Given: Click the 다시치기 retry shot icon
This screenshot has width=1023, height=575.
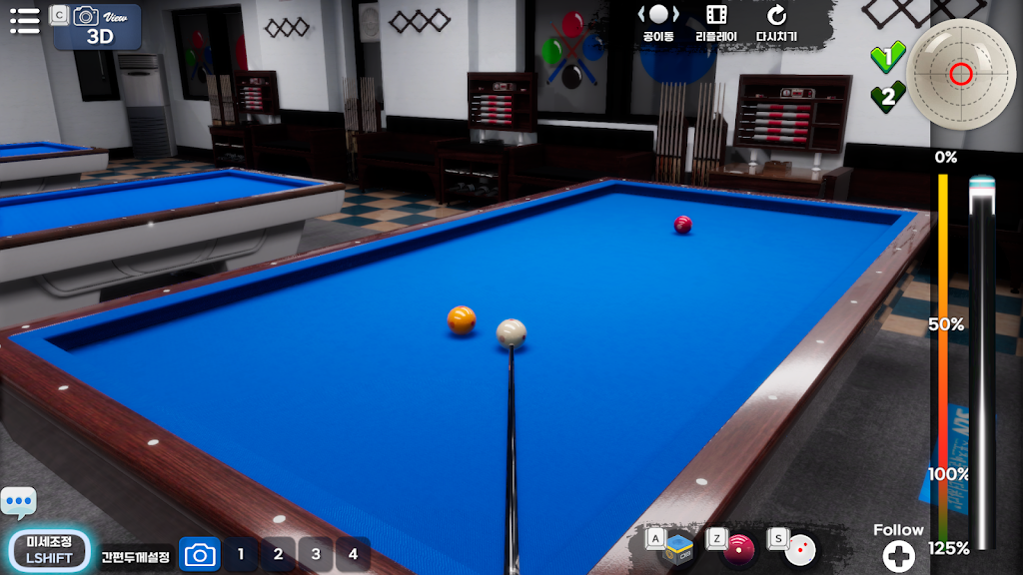Looking at the screenshot, I should click(776, 24).
